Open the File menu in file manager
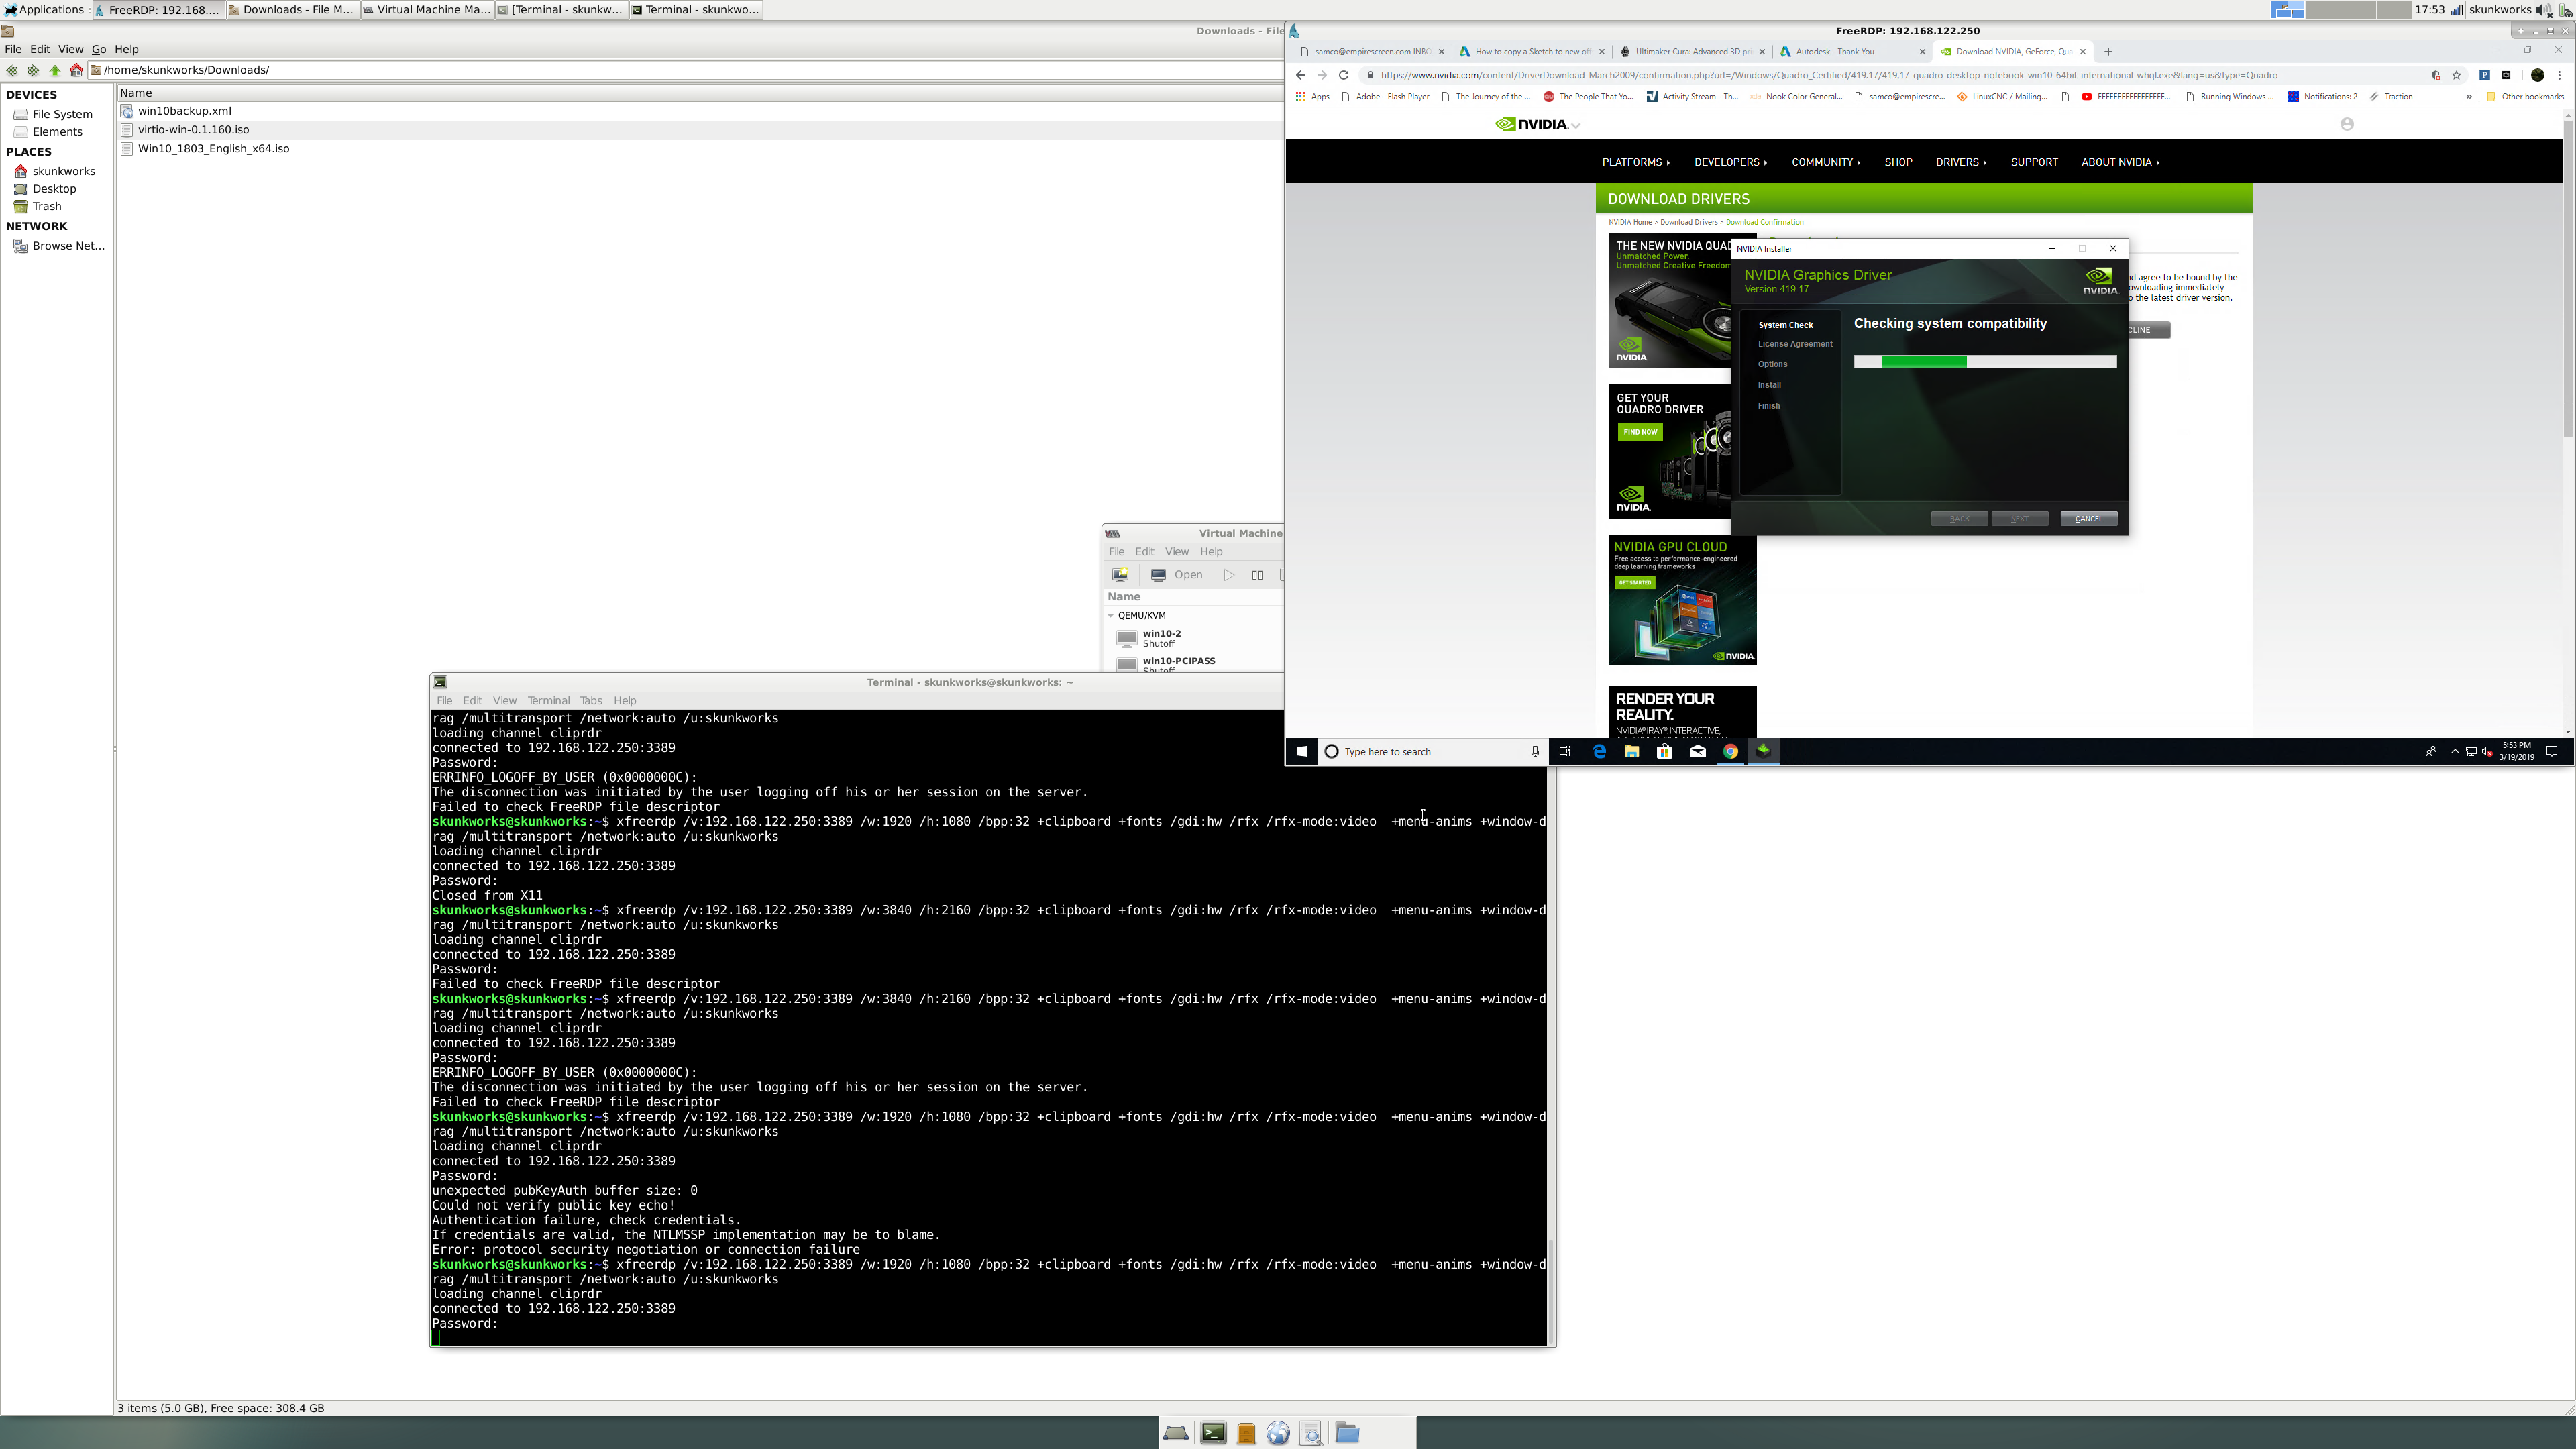 (x=13, y=49)
